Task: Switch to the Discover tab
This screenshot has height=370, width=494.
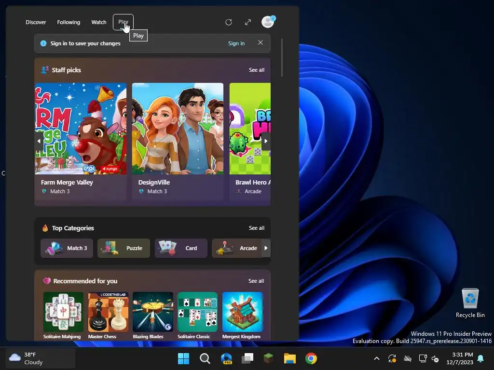Action: tap(36, 22)
